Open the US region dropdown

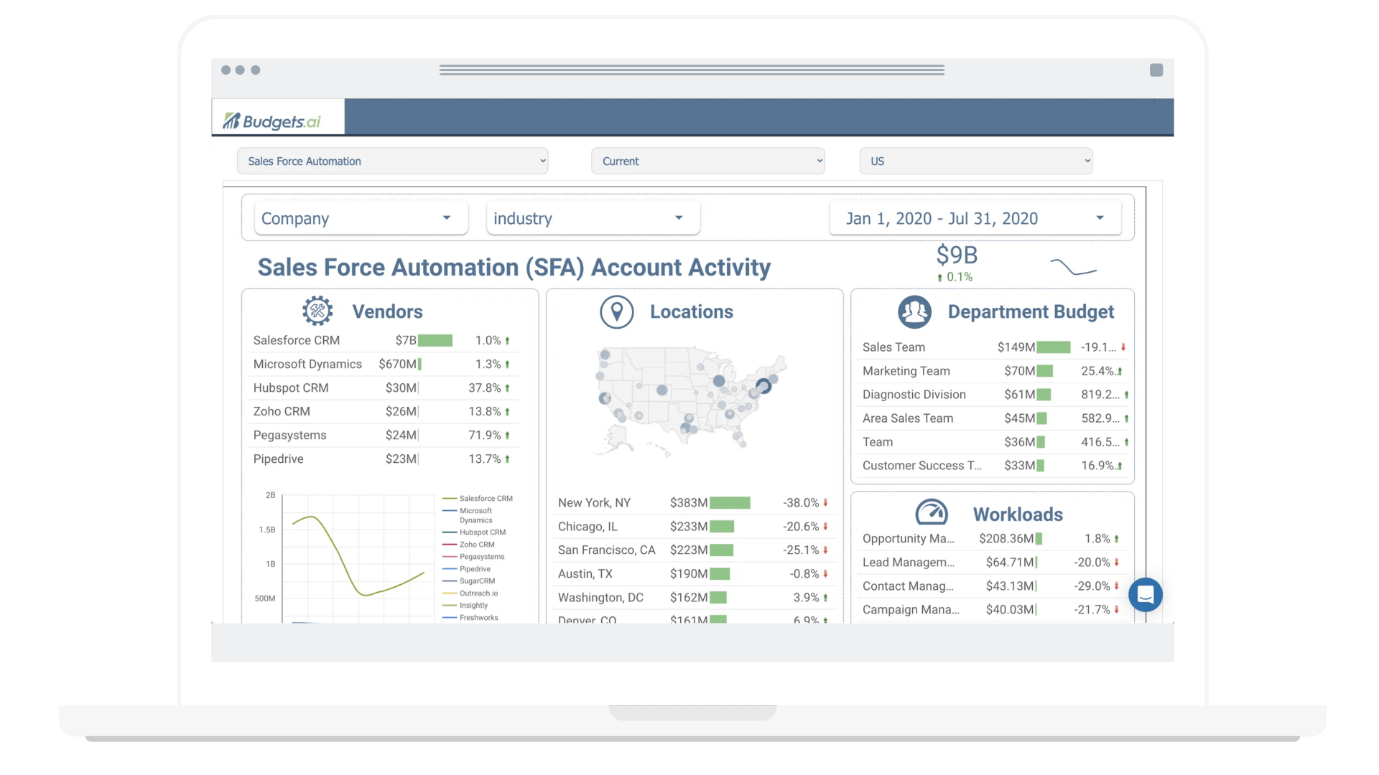(x=975, y=161)
